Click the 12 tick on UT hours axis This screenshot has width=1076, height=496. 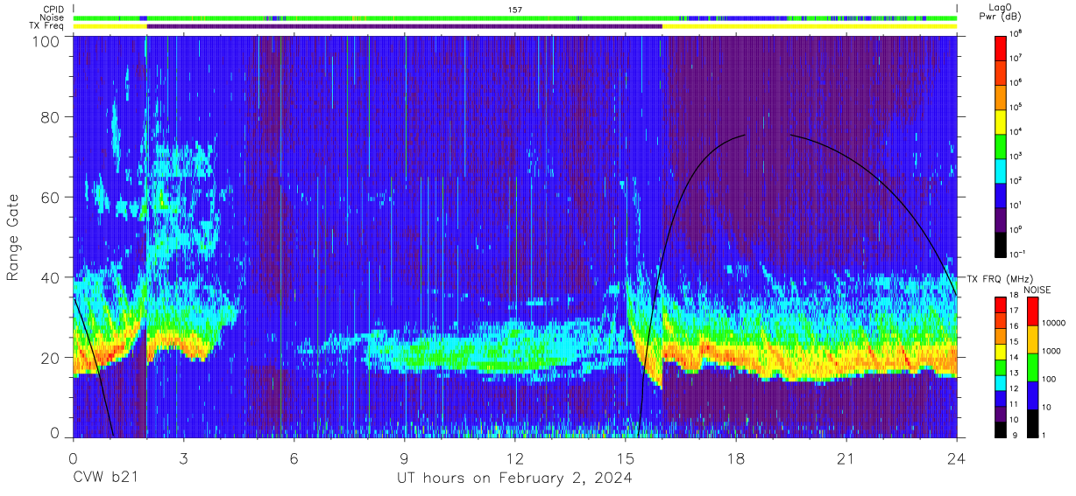(515, 458)
